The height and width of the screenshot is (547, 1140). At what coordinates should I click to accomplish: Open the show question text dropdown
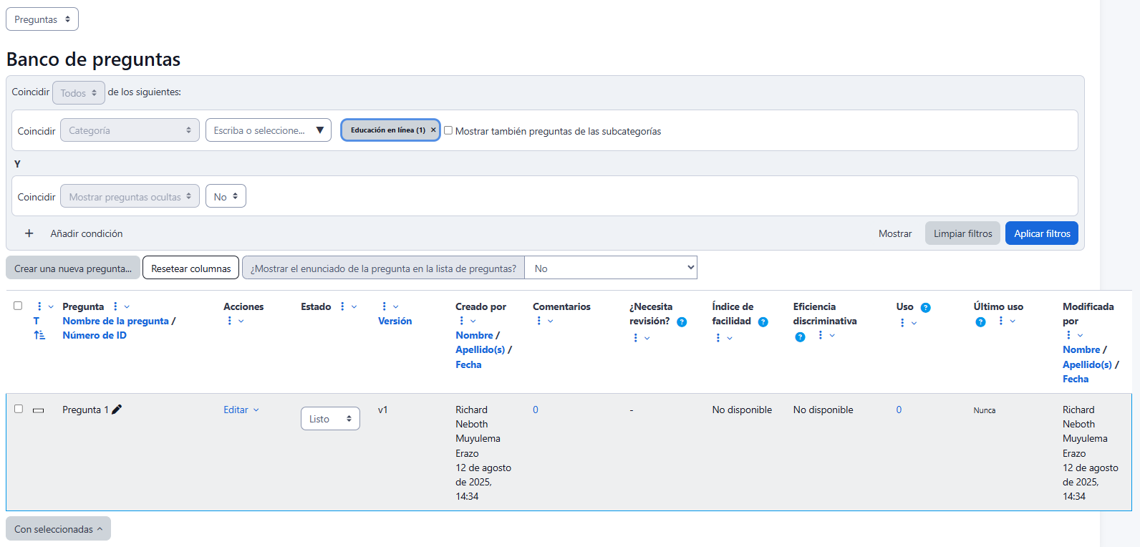pyautogui.click(x=610, y=268)
